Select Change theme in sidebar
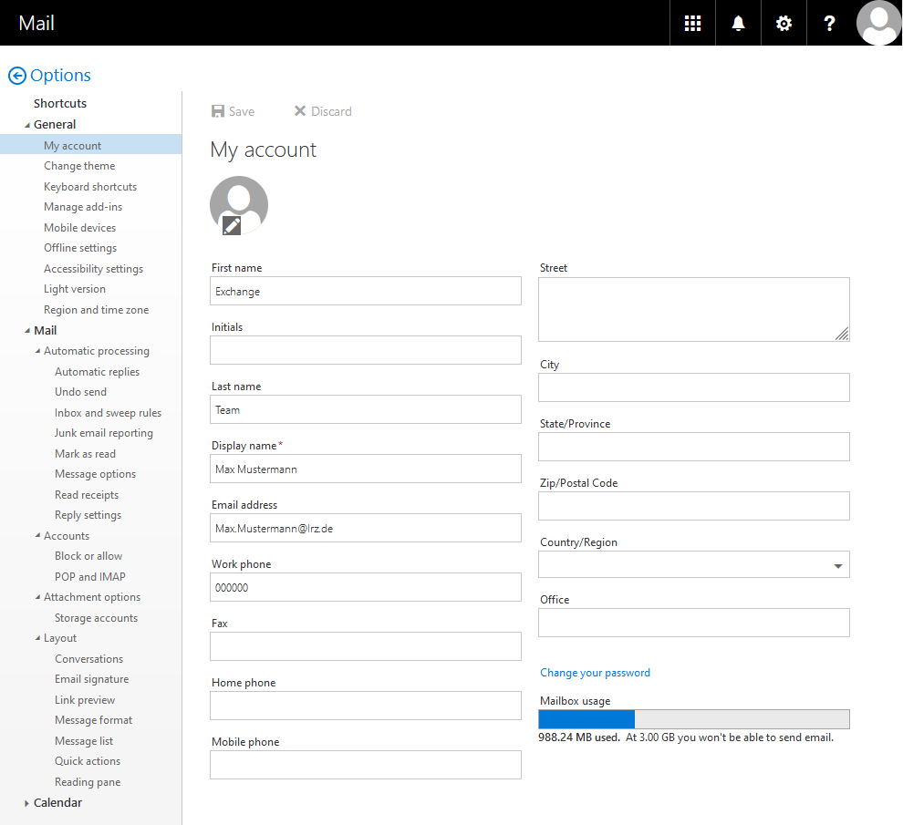903x825 pixels. tap(79, 166)
